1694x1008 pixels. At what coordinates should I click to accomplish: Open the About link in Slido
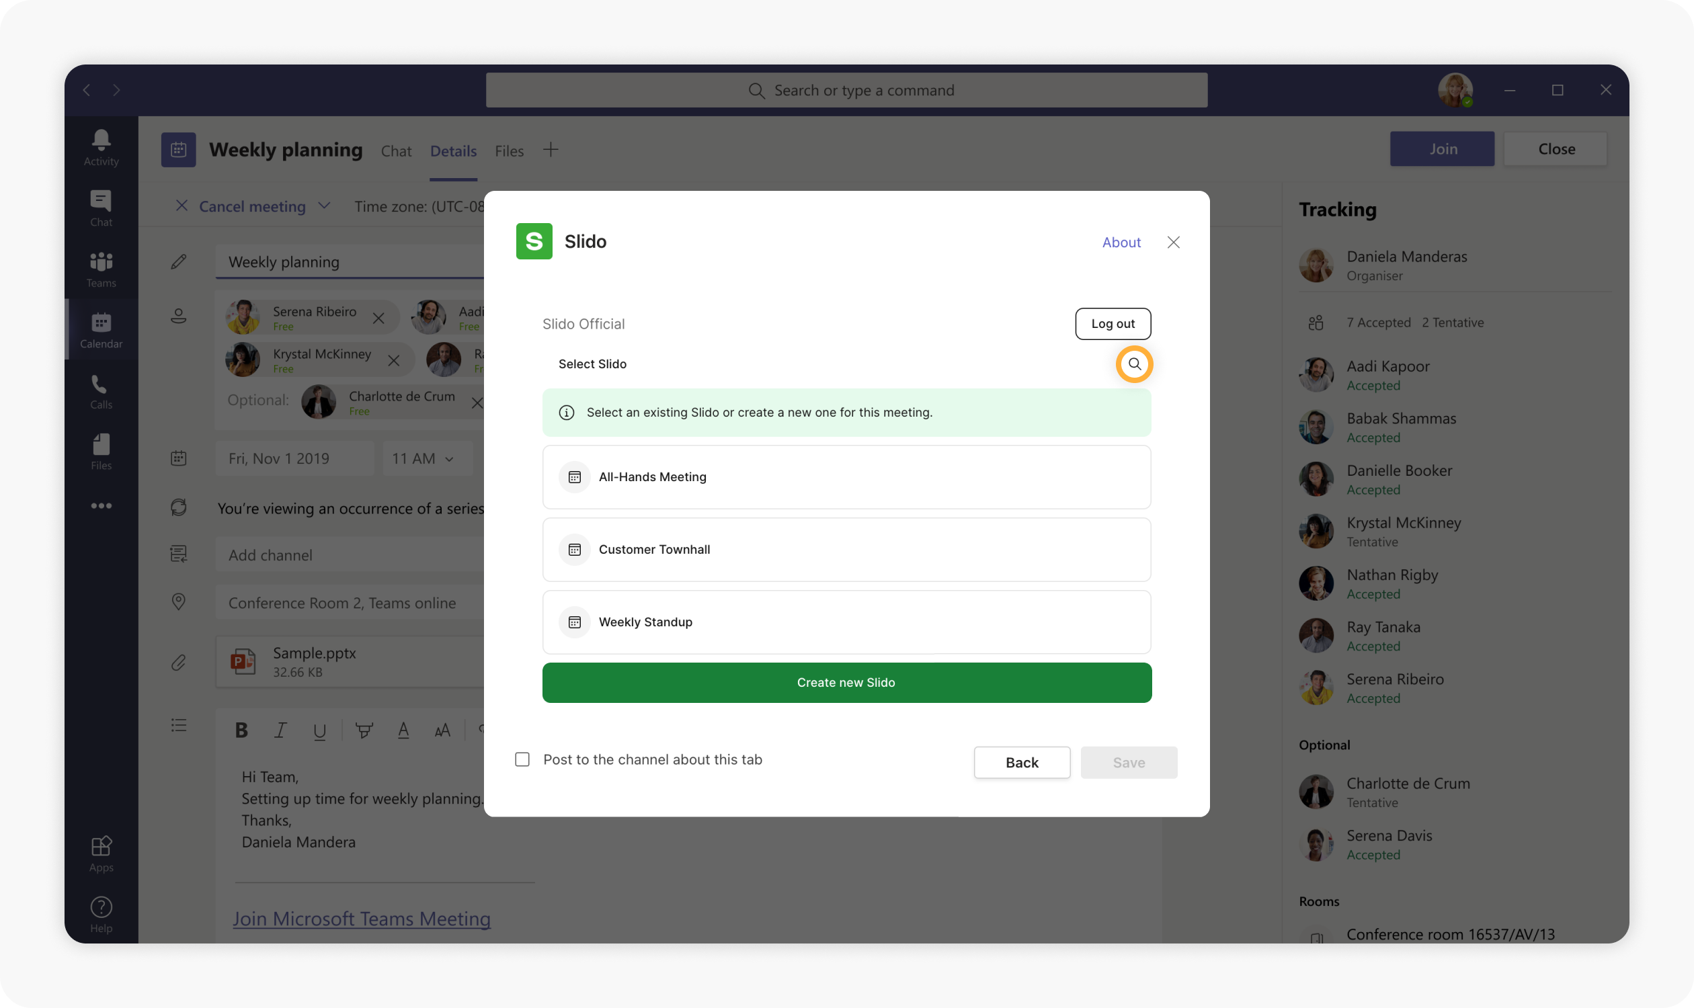tap(1121, 243)
